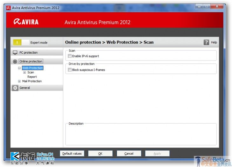Minimize the Avira window
This screenshot has height=167, width=232.
199,6
